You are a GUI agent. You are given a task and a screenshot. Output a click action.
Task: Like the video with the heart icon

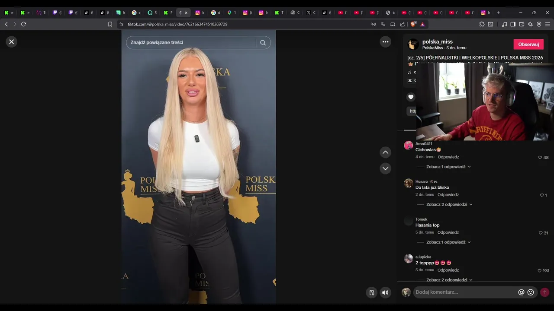[411, 97]
